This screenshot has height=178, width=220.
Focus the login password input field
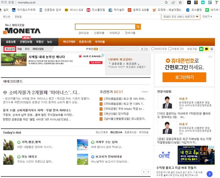coord(129,49)
